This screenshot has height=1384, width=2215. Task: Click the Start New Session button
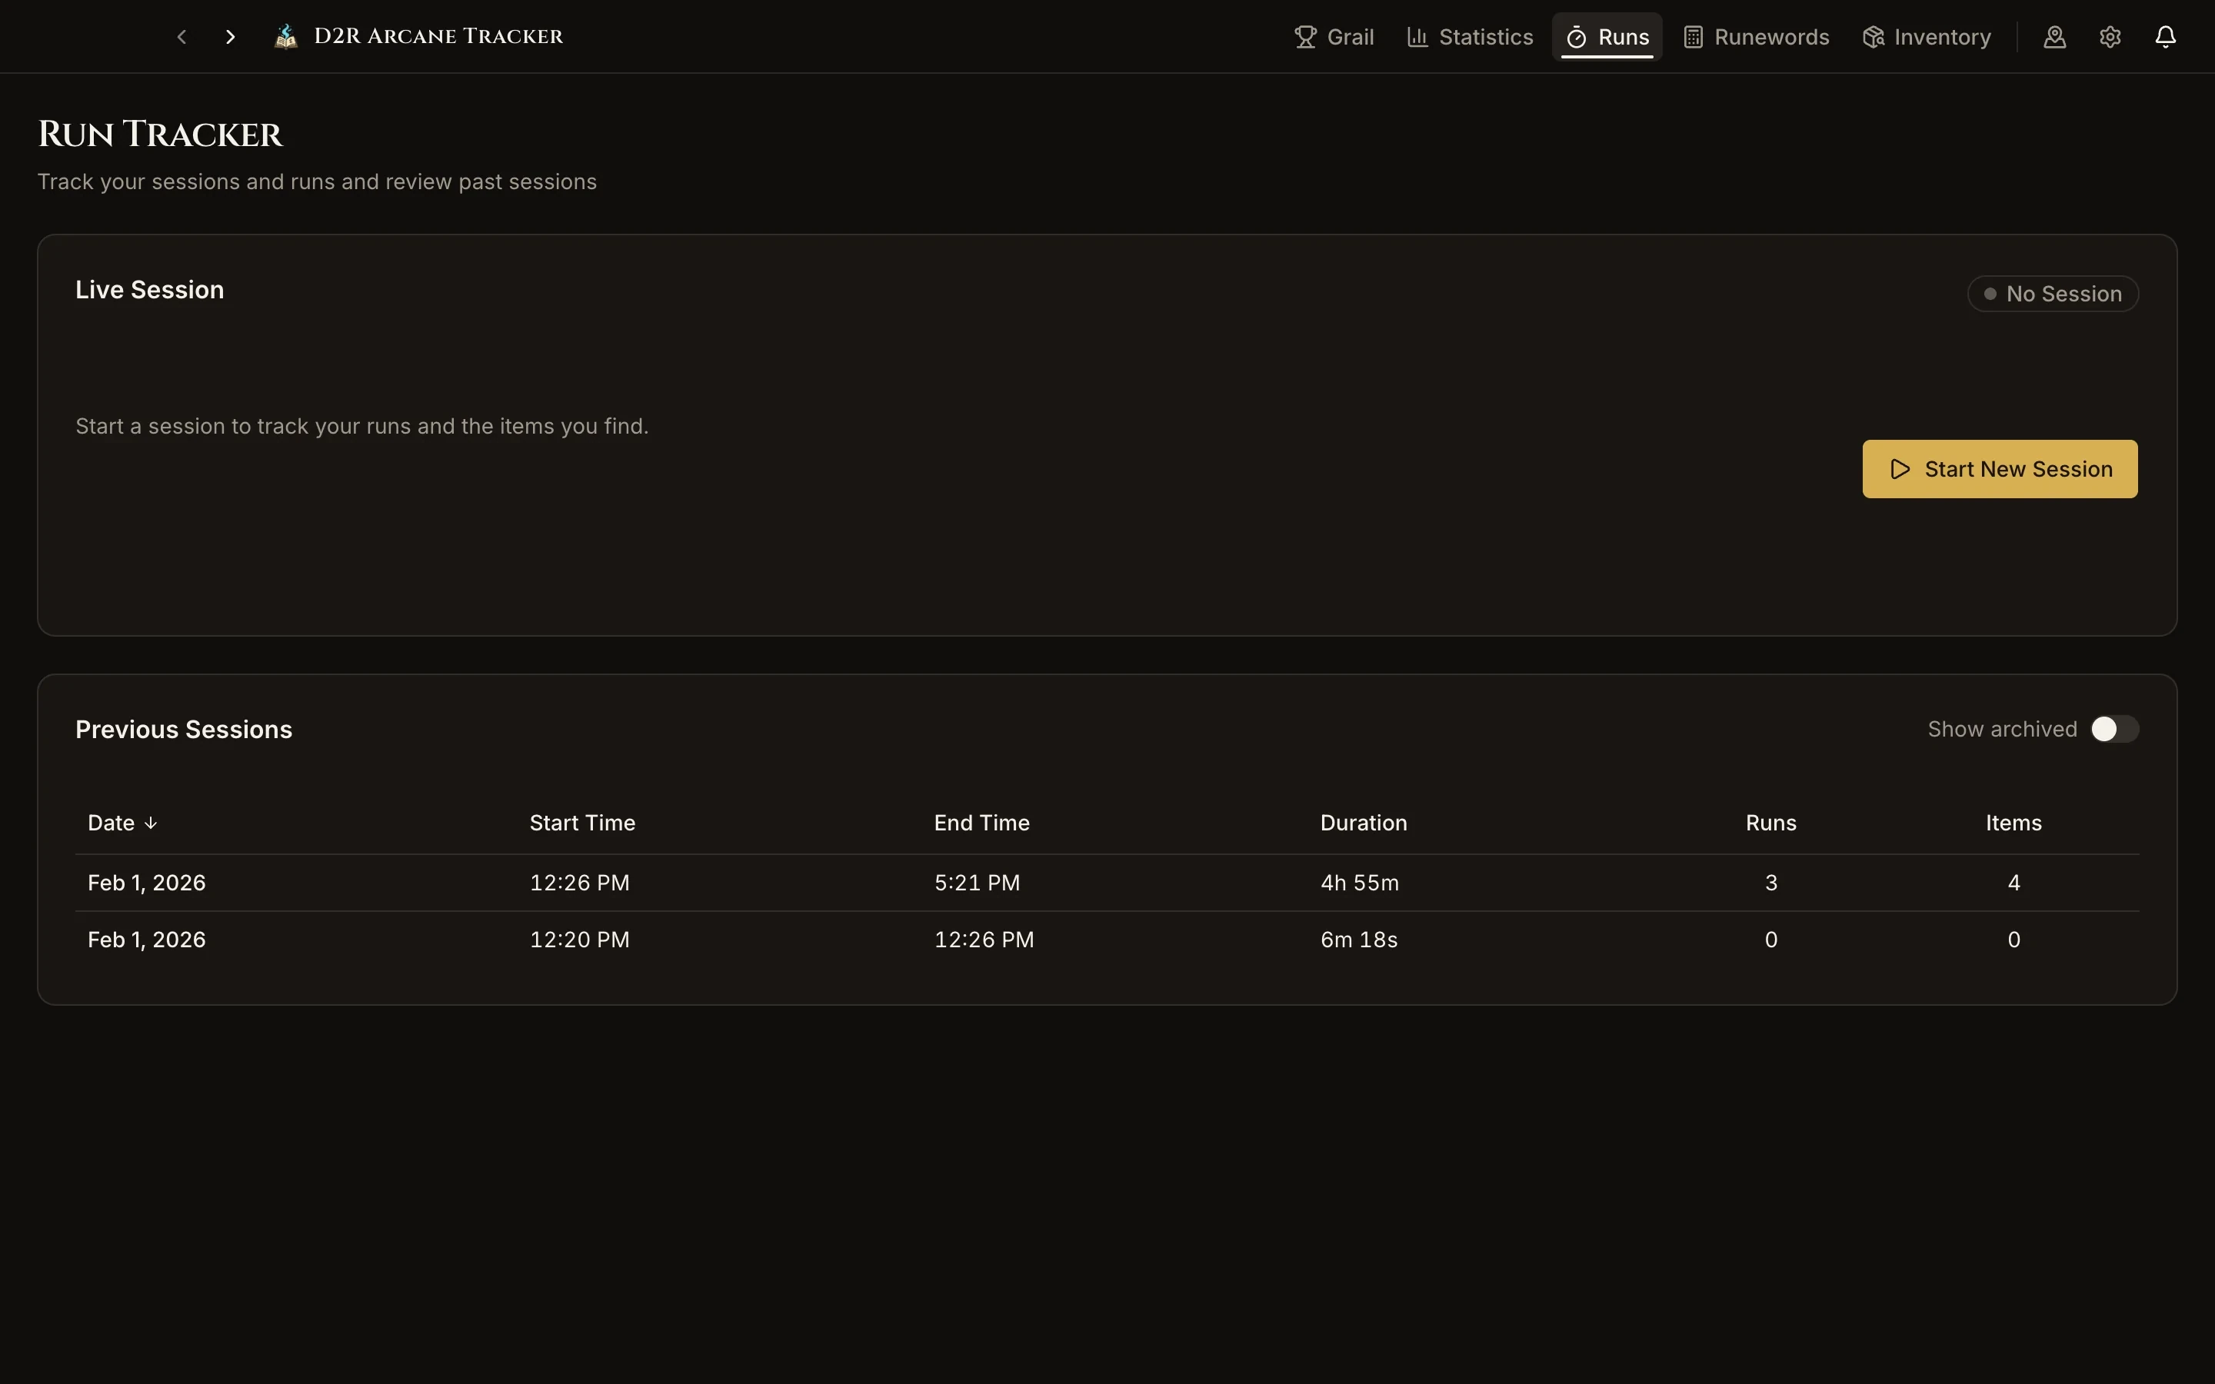(x=2000, y=469)
